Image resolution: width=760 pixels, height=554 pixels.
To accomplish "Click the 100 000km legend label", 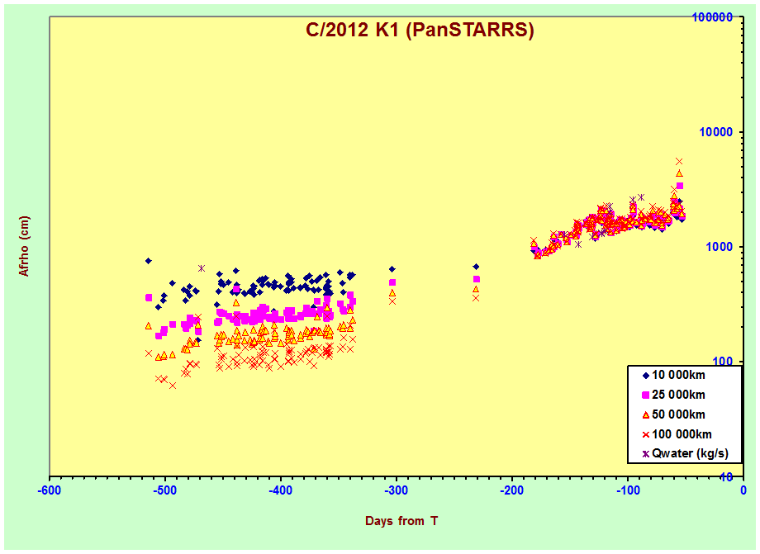I will pyautogui.click(x=682, y=434).
